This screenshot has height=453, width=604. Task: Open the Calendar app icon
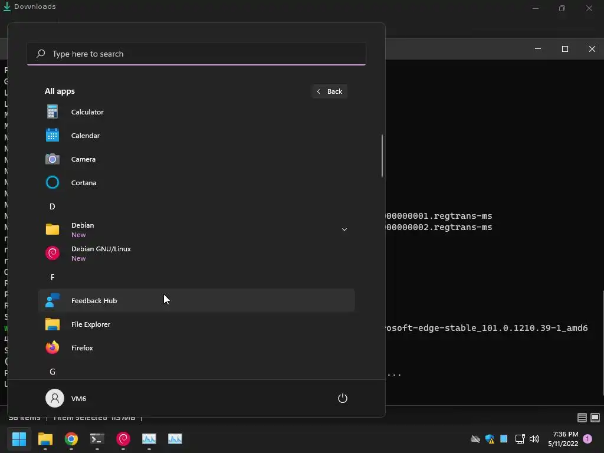tap(52, 135)
